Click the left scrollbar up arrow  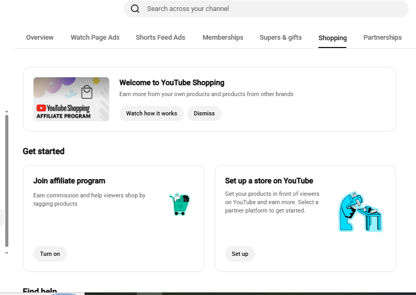(x=7, y=112)
